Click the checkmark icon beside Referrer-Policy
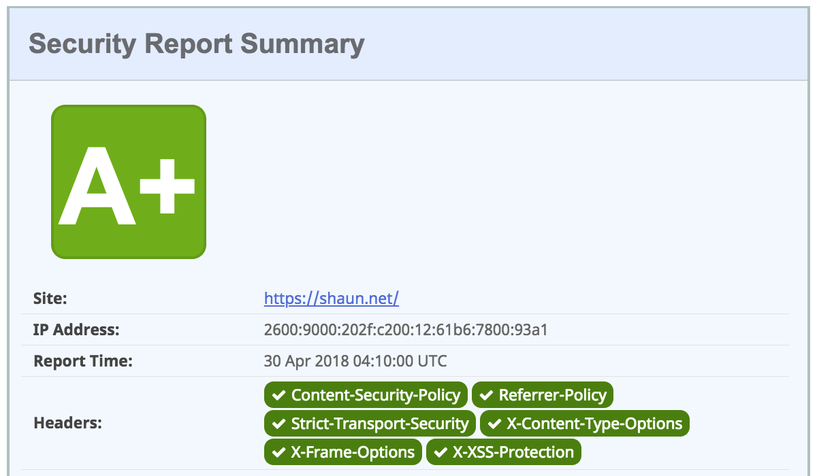 [486, 395]
